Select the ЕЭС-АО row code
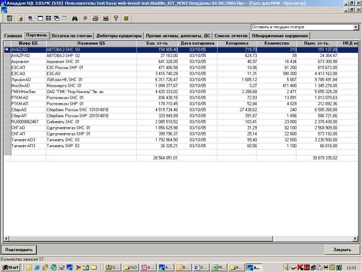Viewport: 362px width, 272px height. pos(28,74)
